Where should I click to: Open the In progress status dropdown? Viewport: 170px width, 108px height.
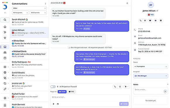click(151, 66)
